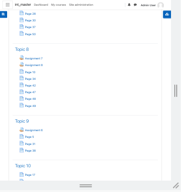Image resolution: width=181 pixels, height=192 pixels.
Task: Click the Page 37 file icon
Action: tap(21, 27)
